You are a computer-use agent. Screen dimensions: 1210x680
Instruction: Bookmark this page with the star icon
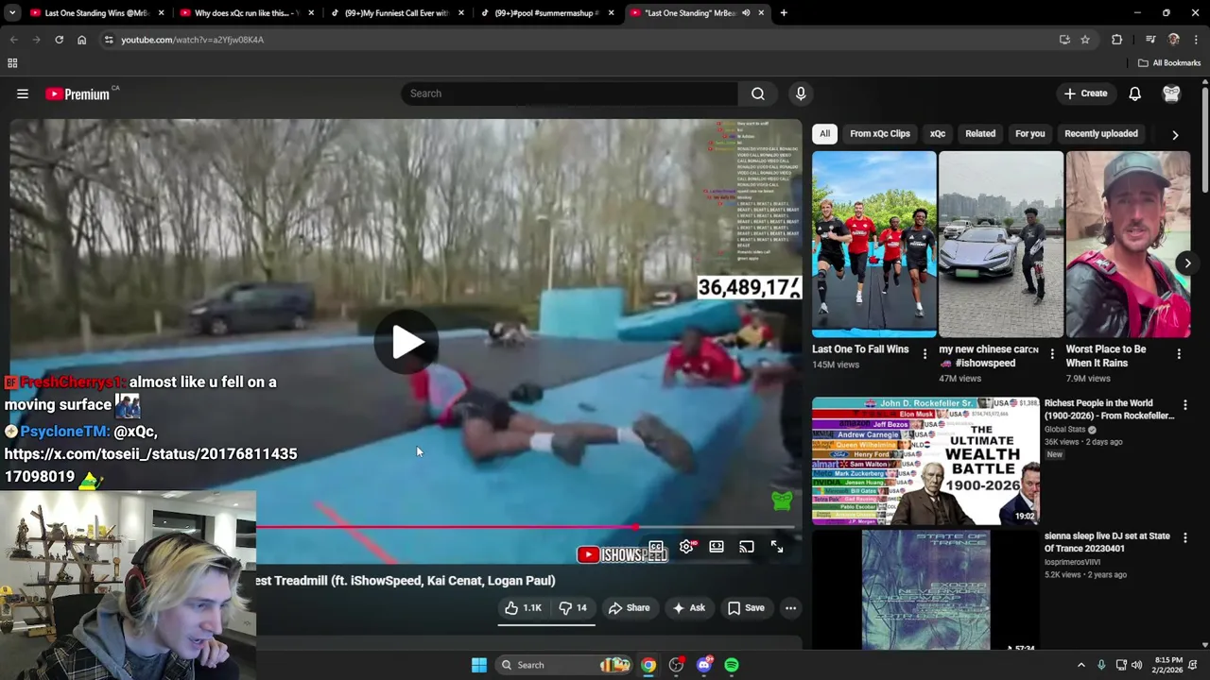(x=1085, y=40)
